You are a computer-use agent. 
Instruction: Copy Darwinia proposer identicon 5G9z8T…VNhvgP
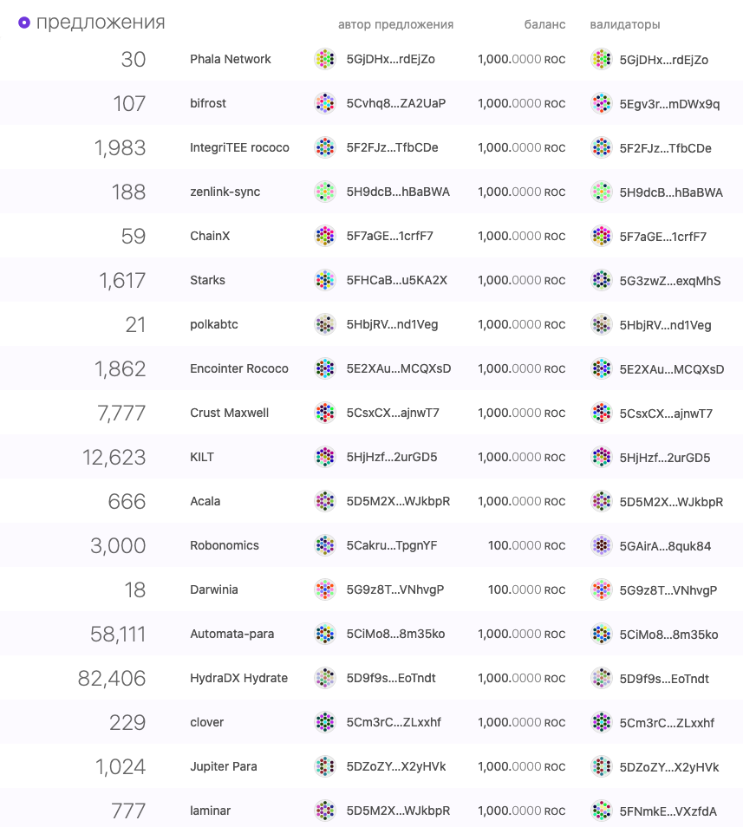[325, 589]
